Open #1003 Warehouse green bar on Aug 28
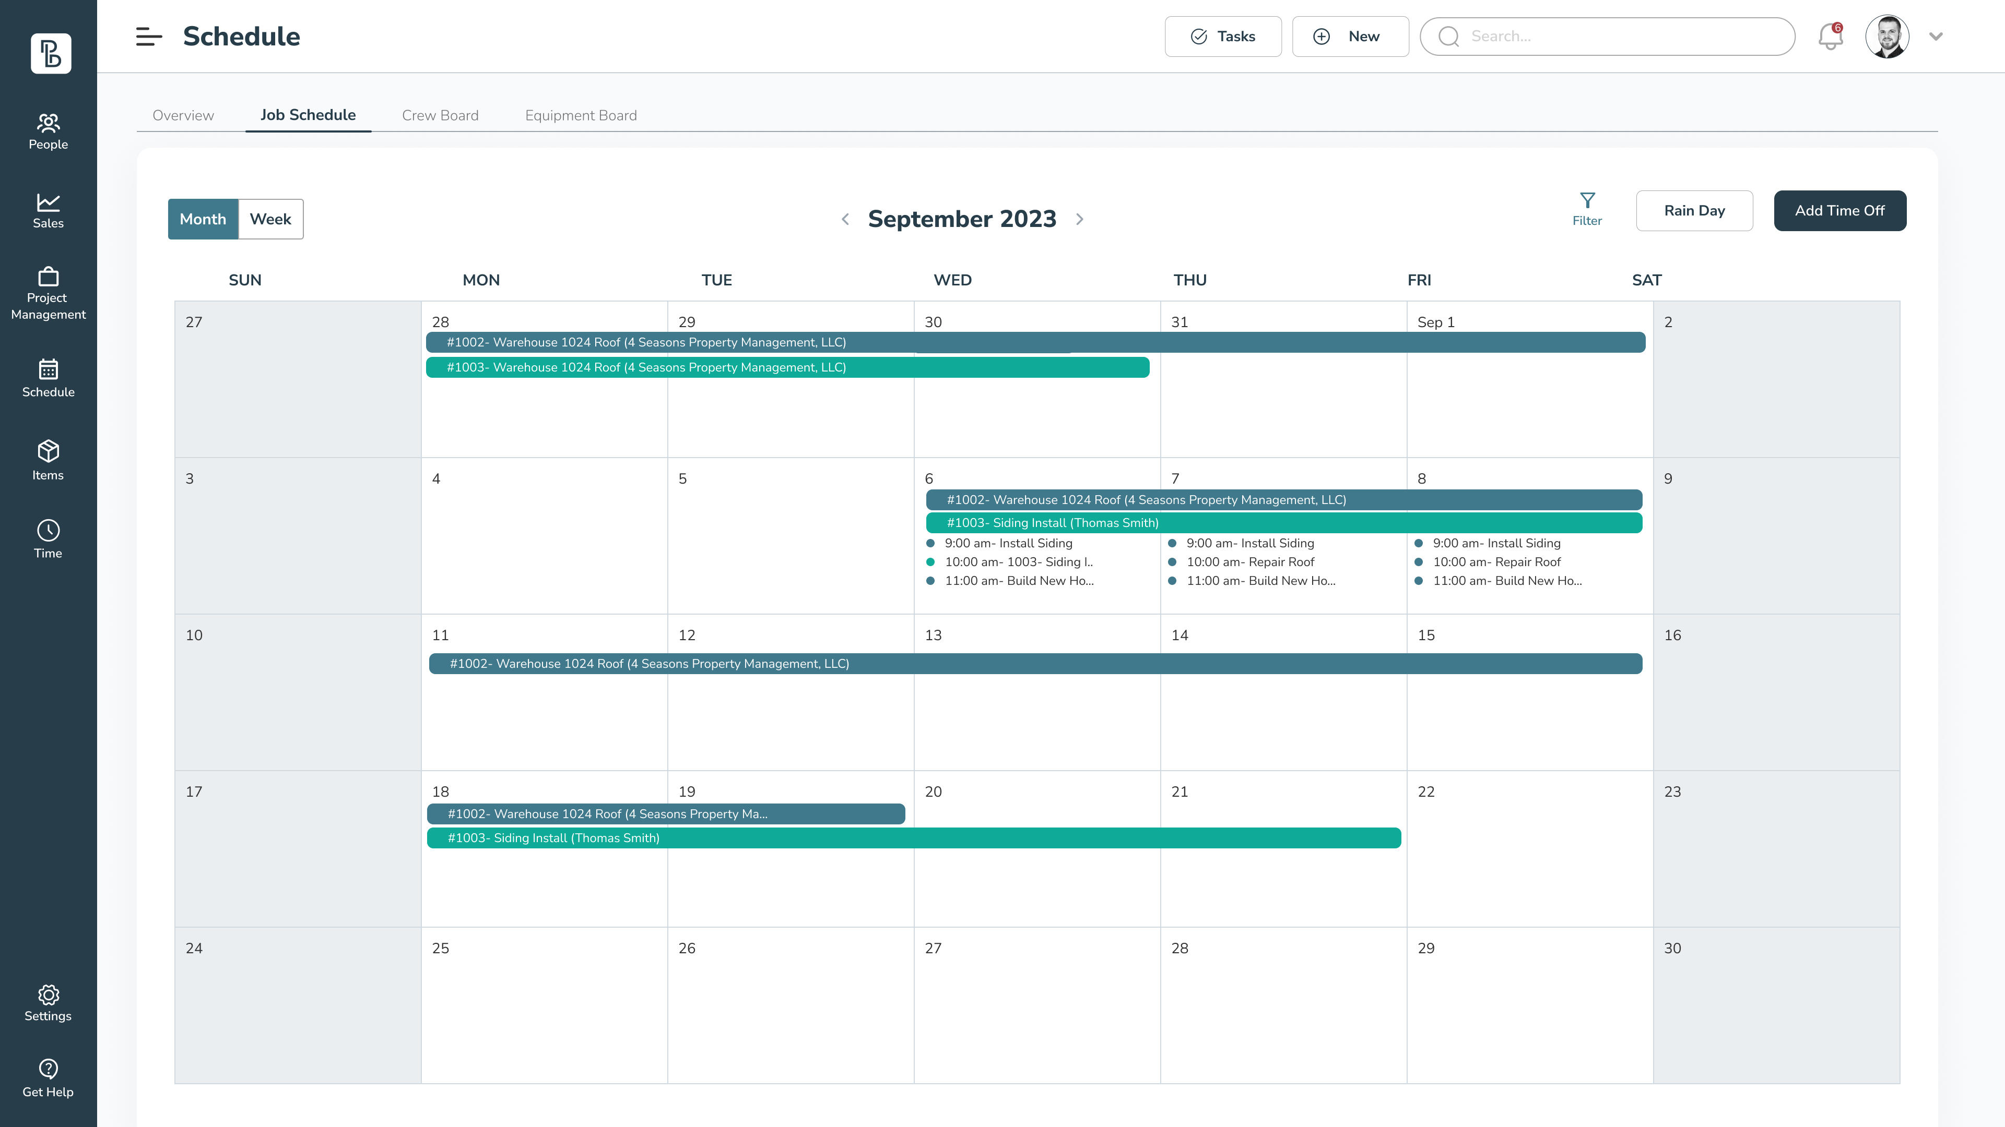Image resolution: width=2005 pixels, height=1127 pixels. point(788,367)
